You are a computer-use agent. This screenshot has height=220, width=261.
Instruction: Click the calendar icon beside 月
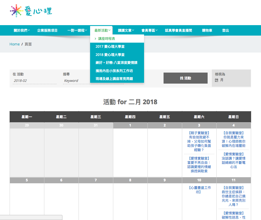(x=216, y=80)
